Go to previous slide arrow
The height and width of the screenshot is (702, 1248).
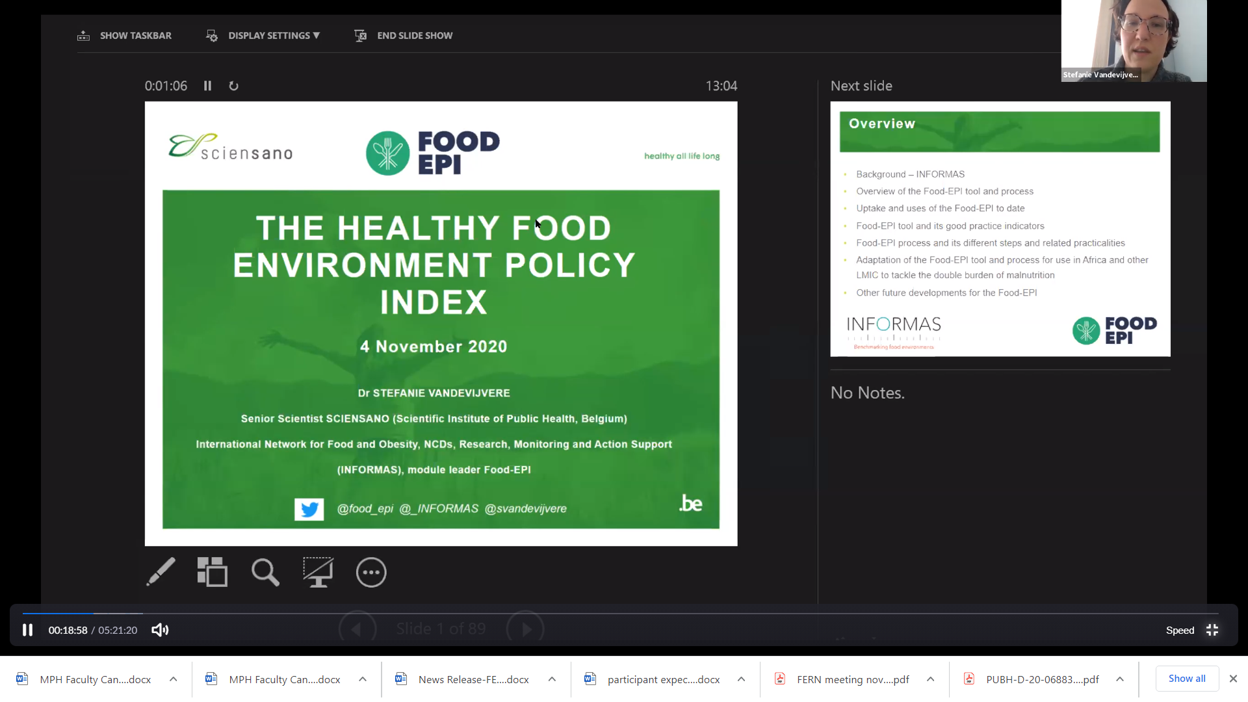coord(357,629)
